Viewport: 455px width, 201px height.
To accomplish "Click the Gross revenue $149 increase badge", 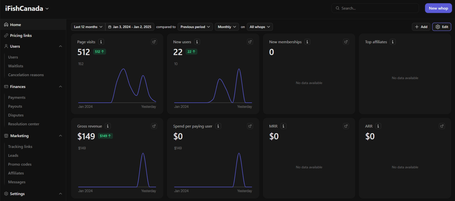I will click(x=105, y=136).
